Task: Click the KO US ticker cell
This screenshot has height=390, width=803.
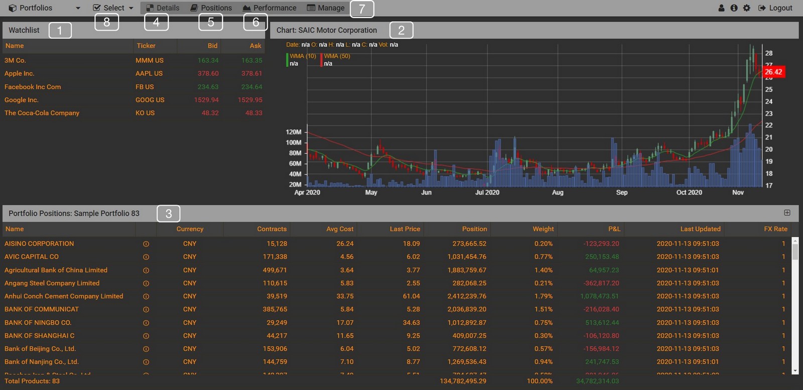Action: point(145,113)
